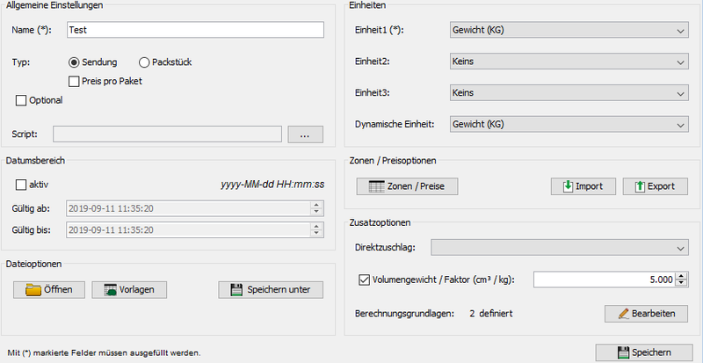This screenshot has width=703, height=363.
Task: Uncheck the Volumengewicht / Faktor checkbox
Action: pos(366,280)
